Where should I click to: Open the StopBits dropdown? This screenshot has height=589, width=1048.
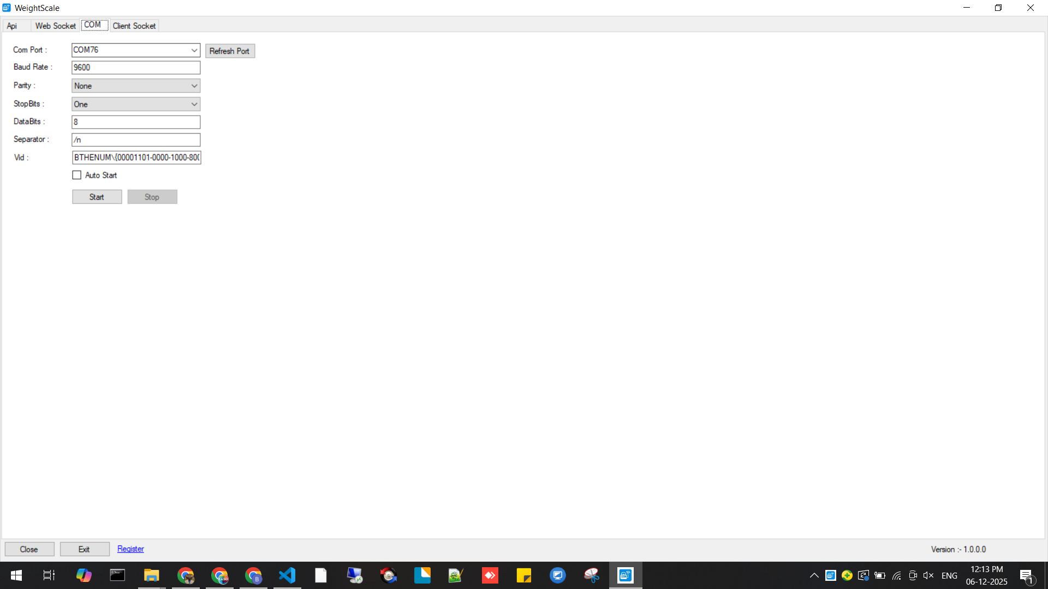point(194,104)
